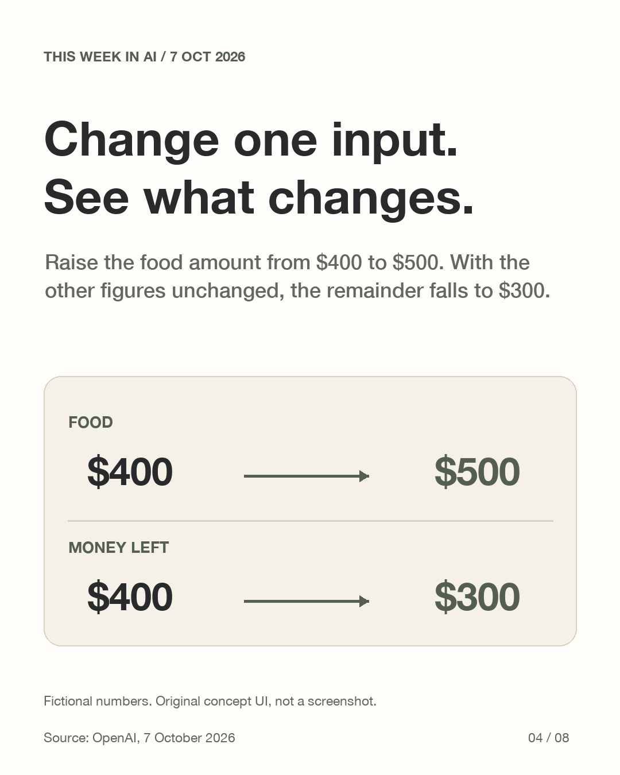The width and height of the screenshot is (620, 775).
Task: Select the original $400 food amount
Action: (130, 472)
